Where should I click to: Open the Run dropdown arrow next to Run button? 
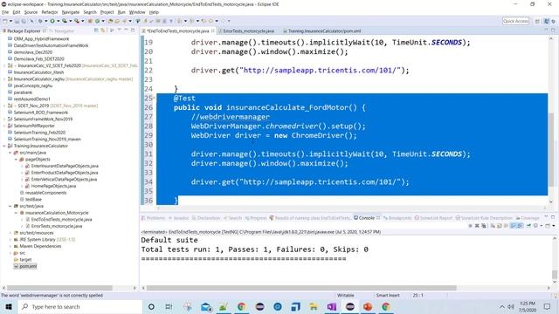pyautogui.click(x=58, y=21)
